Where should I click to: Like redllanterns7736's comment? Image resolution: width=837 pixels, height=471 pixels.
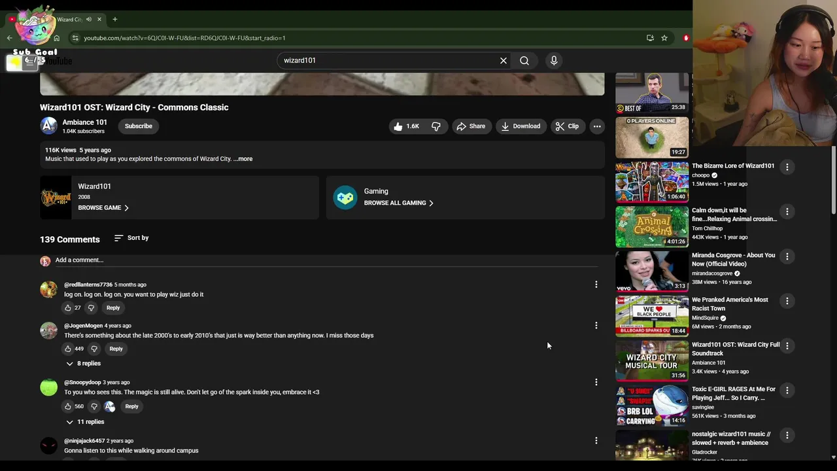[x=67, y=307]
